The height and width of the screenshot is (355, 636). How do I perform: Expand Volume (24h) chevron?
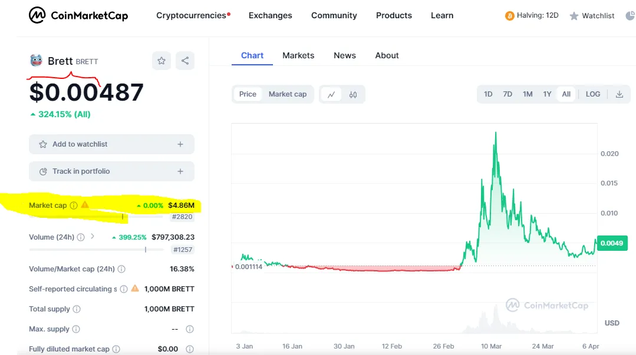(x=93, y=236)
